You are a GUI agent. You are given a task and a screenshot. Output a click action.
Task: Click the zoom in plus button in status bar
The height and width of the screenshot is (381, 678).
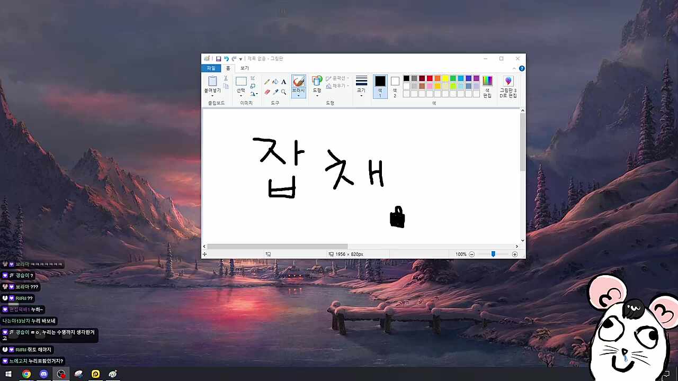[514, 255]
